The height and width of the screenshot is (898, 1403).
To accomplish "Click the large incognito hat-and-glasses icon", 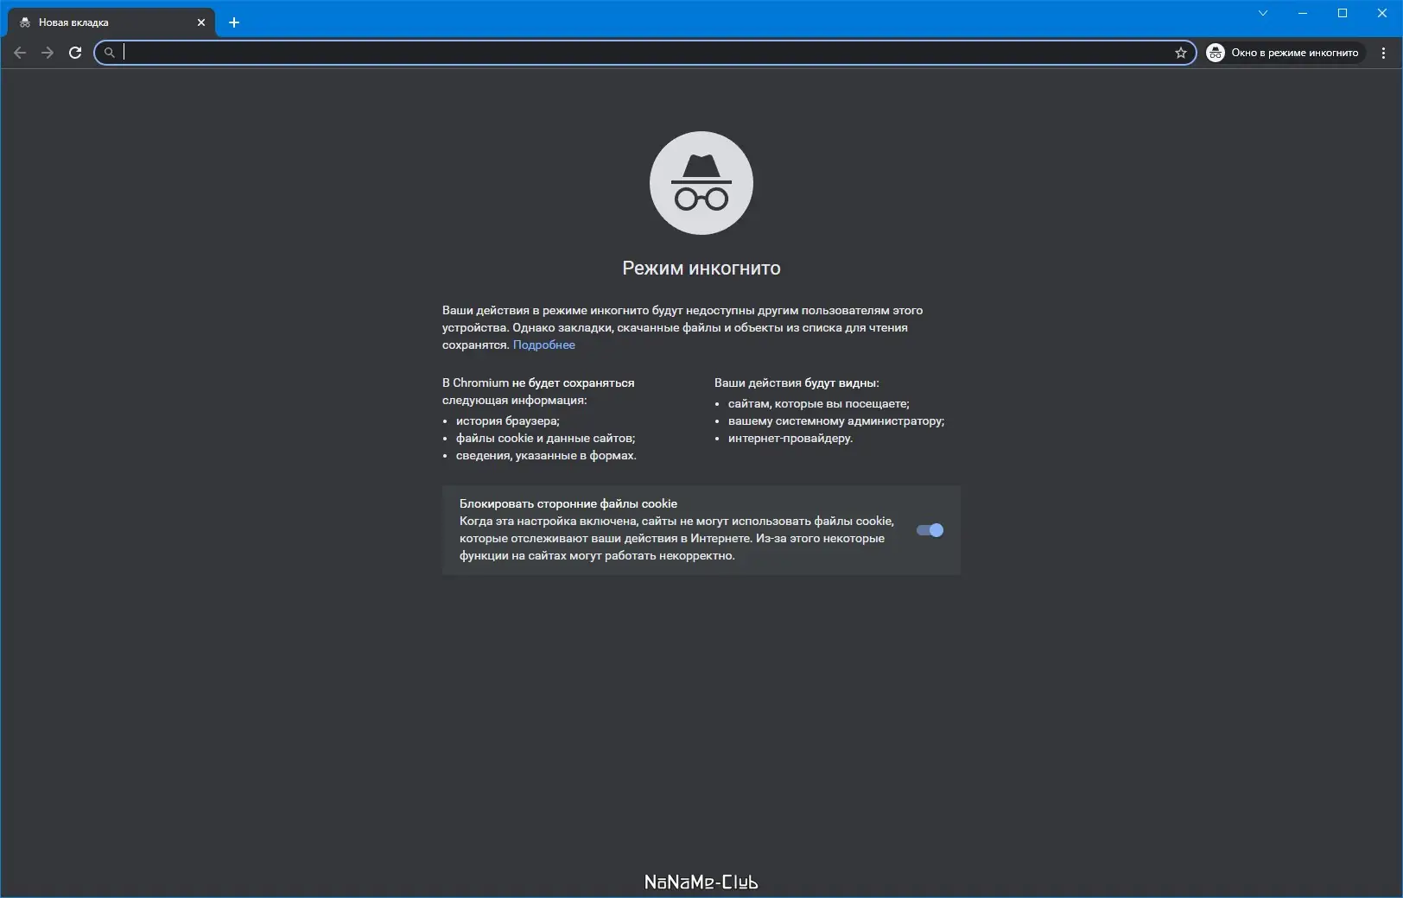I will (701, 183).
